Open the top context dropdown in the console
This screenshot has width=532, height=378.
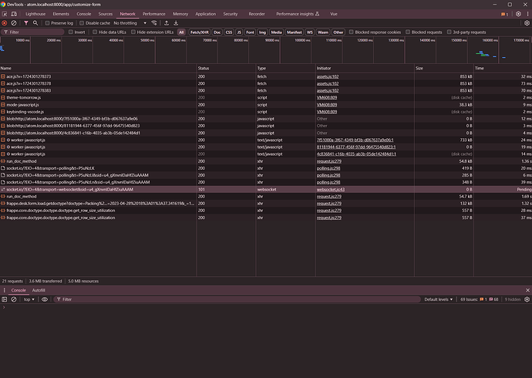point(29,299)
